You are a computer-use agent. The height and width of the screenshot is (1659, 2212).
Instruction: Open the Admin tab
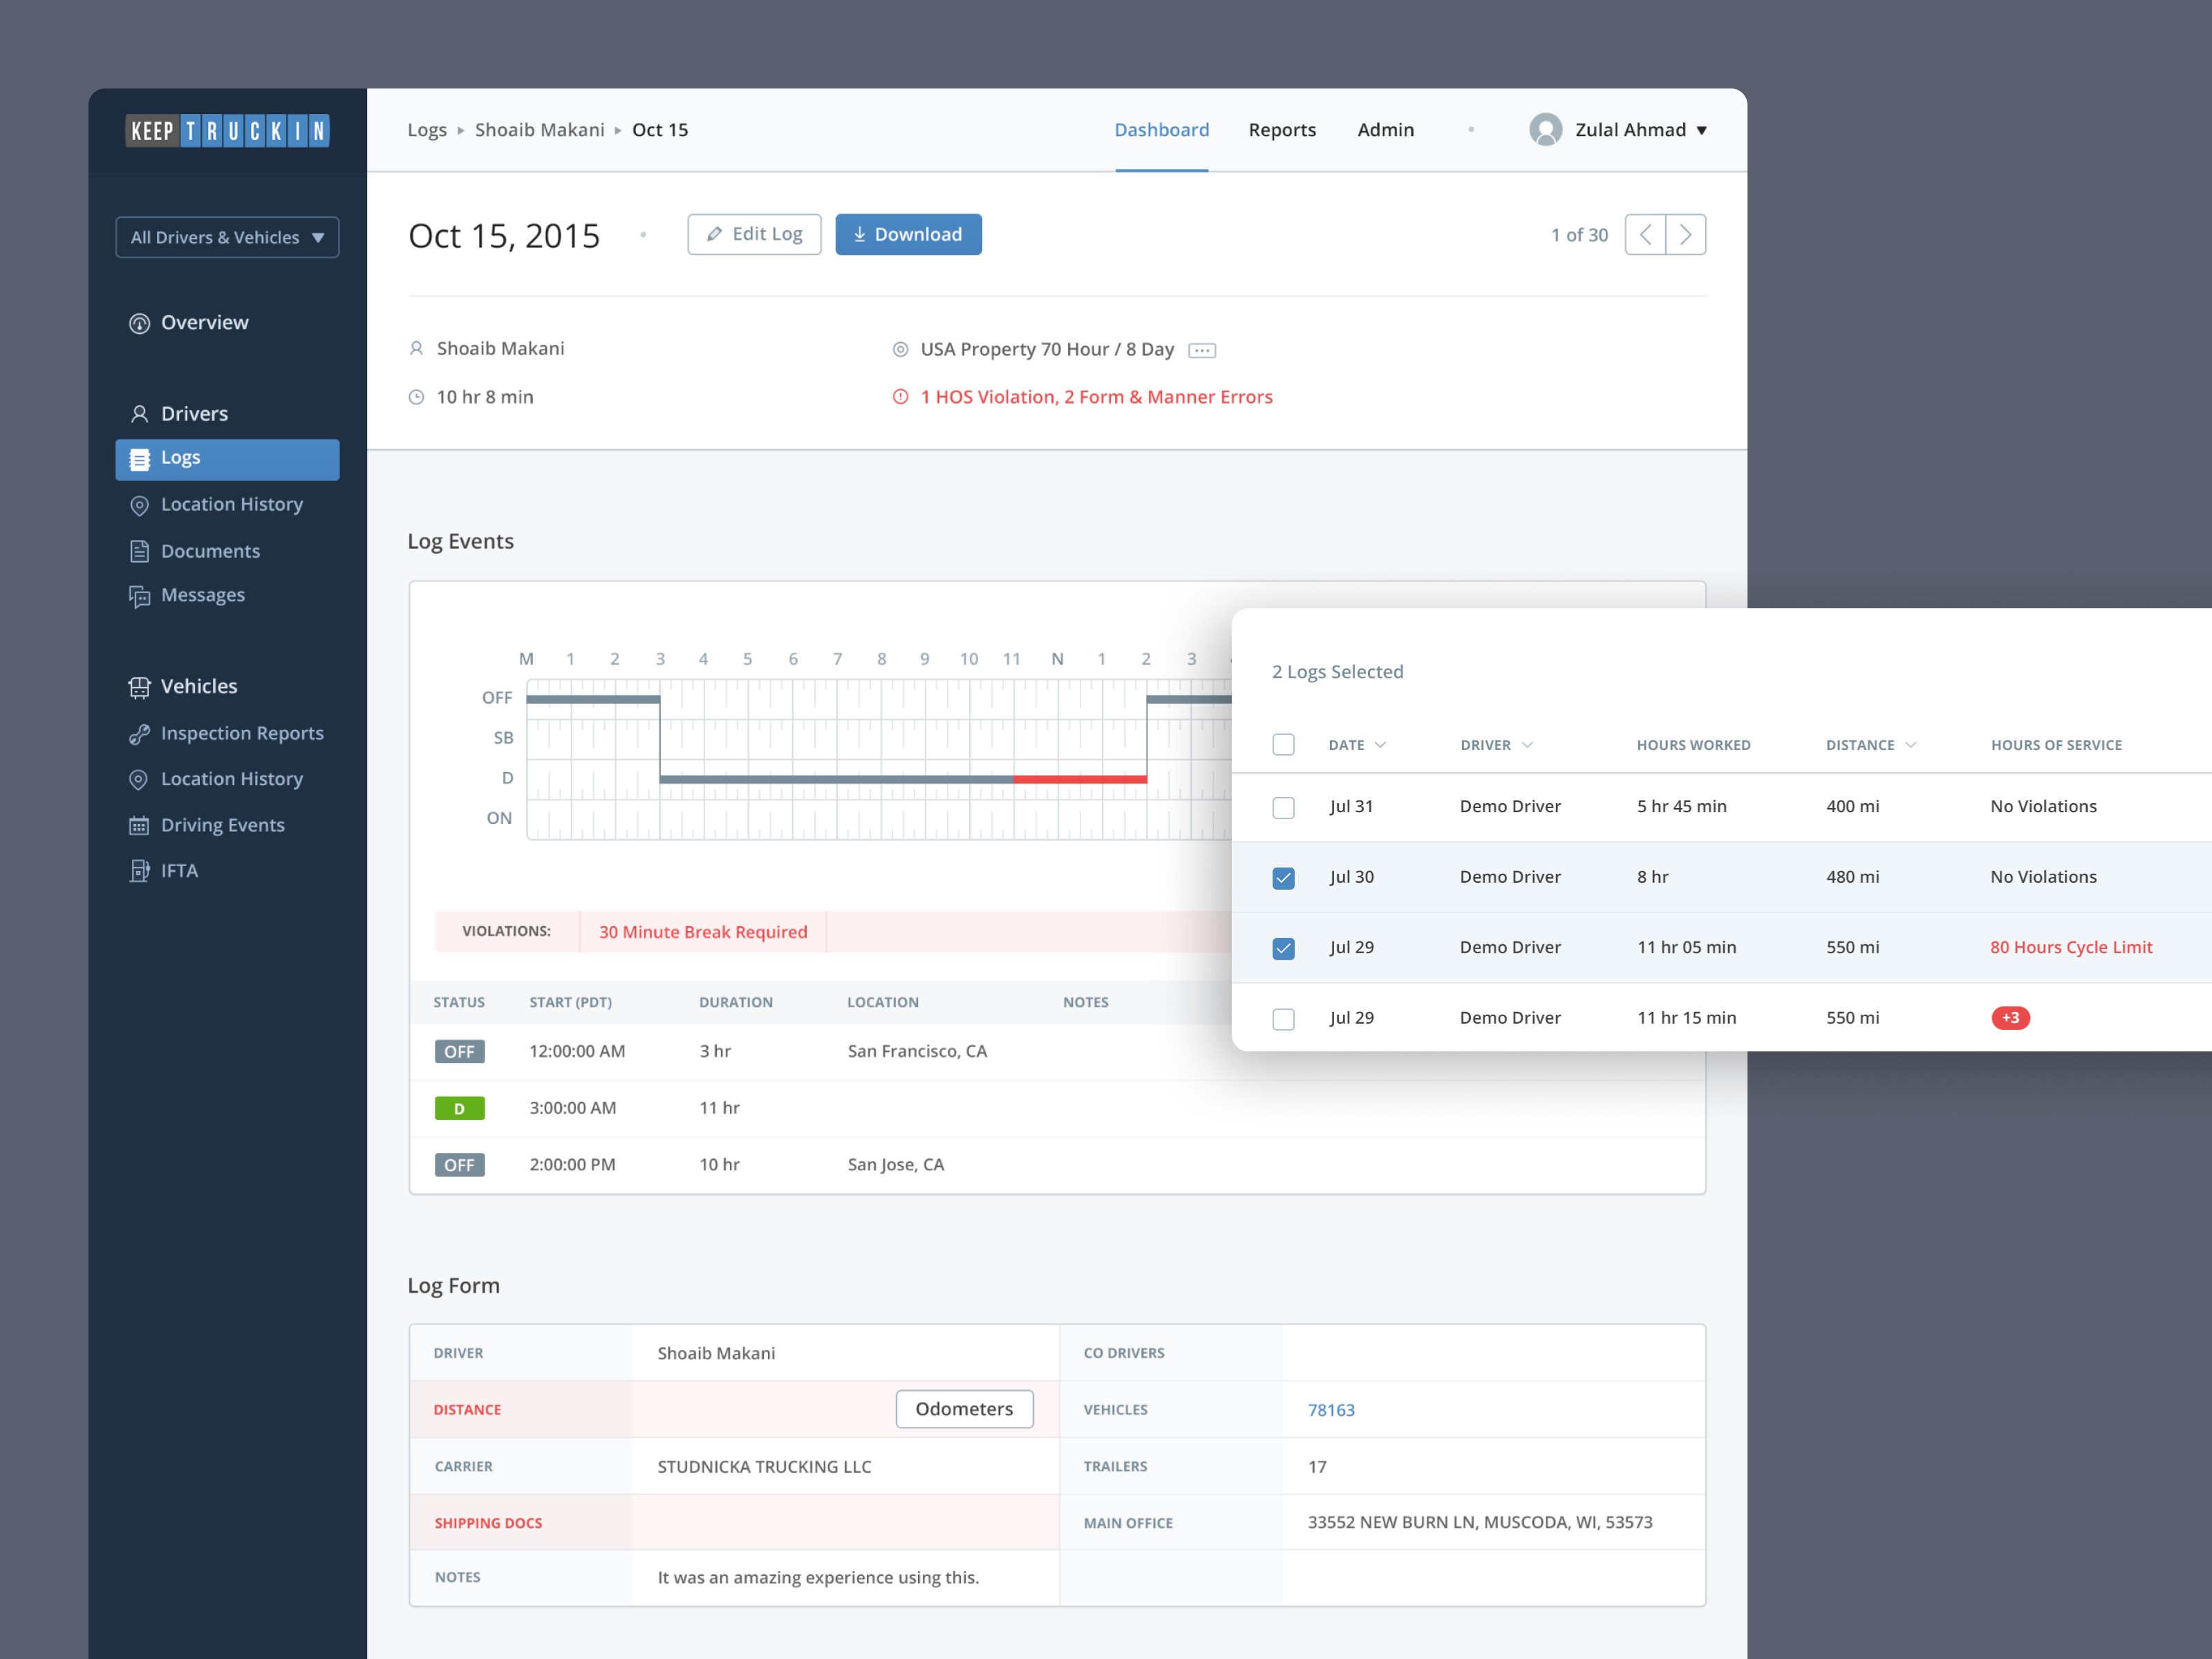click(1386, 129)
